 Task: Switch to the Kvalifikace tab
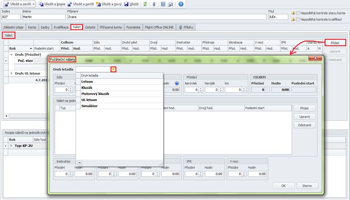coord(61,27)
